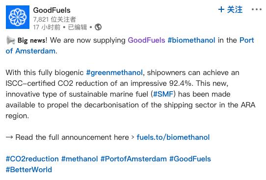Open the GoodFuels logo avatar
Screen dimensions: 266x180
pos(18,17)
